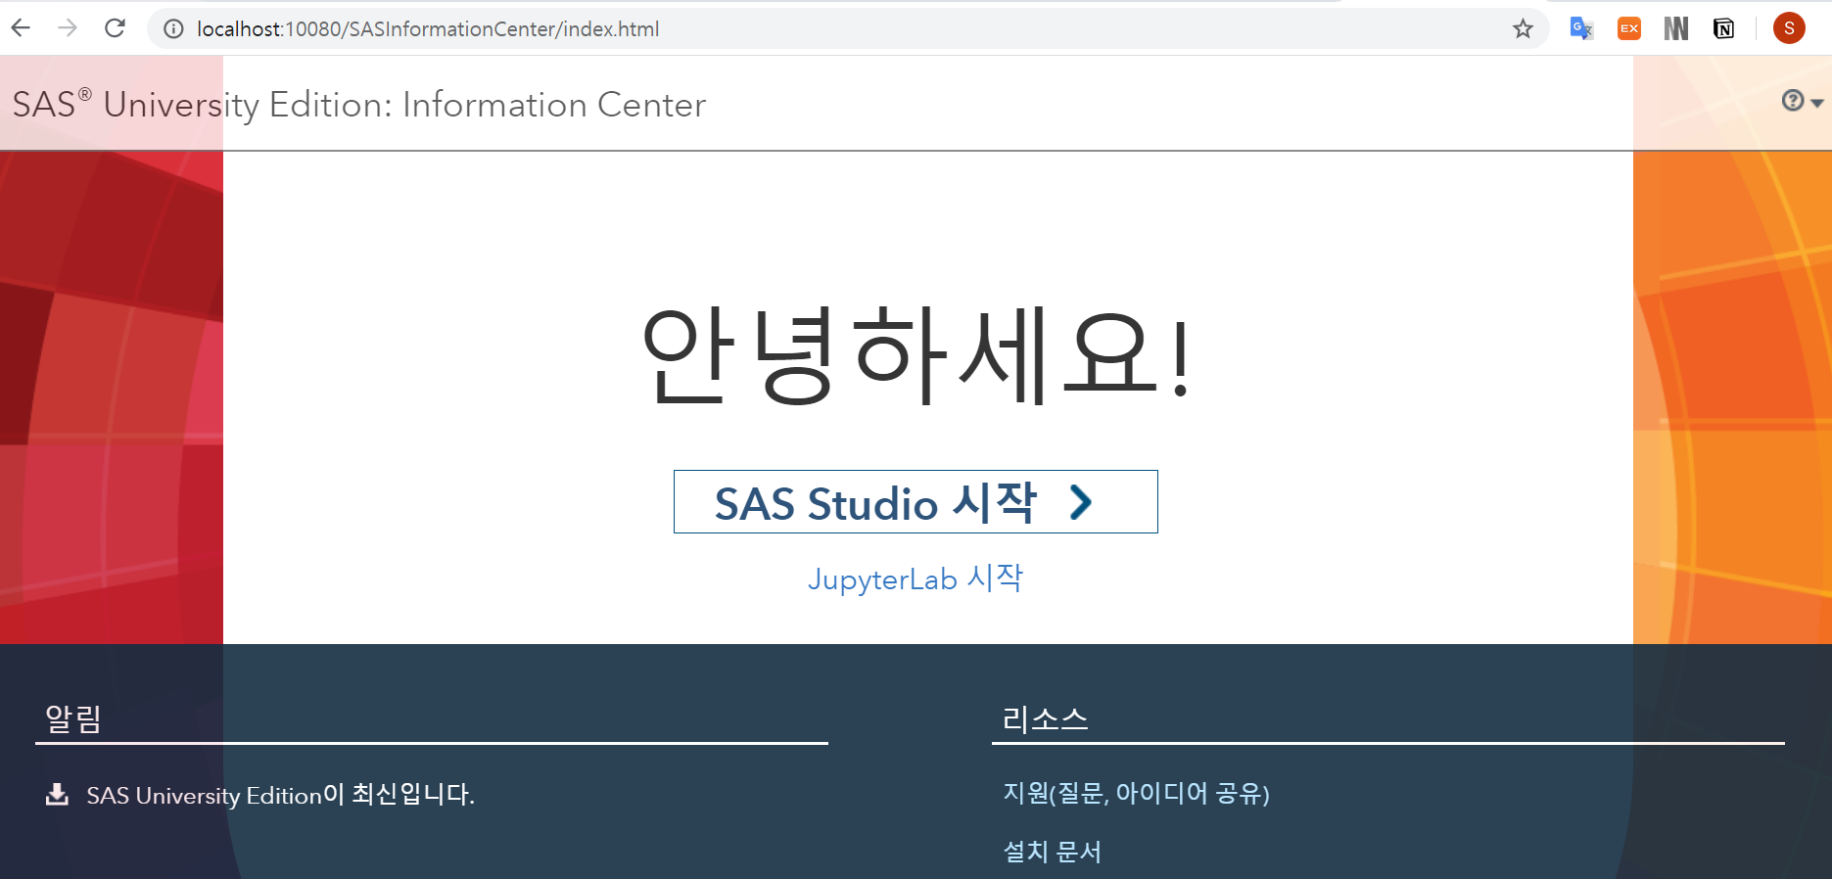This screenshot has height=879, width=1832.
Task: Open the striped N extension icon
Action: (1676, 28)
